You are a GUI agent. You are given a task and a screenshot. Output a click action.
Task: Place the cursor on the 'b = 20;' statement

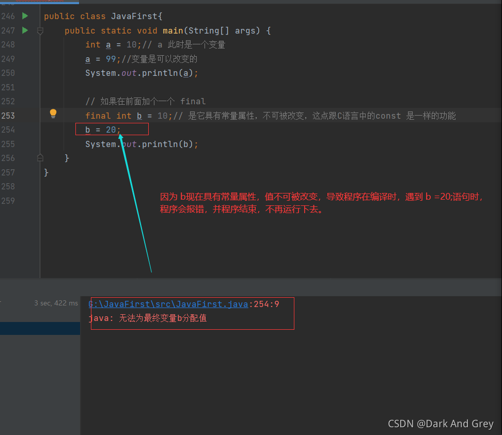(103, 130)
